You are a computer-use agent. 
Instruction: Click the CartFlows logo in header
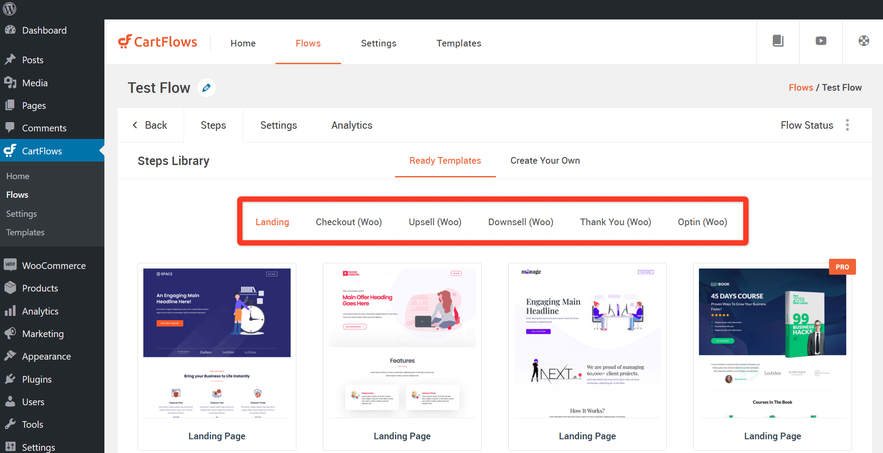click(x=158, y=42)
